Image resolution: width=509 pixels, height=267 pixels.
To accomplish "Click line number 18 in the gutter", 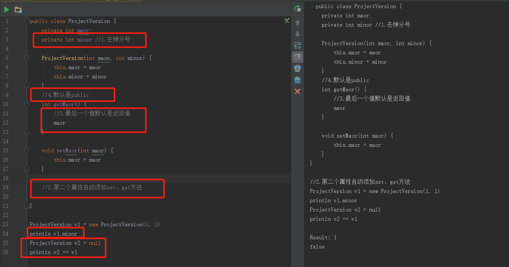I will pyautogui.click(x=5, y=178).
